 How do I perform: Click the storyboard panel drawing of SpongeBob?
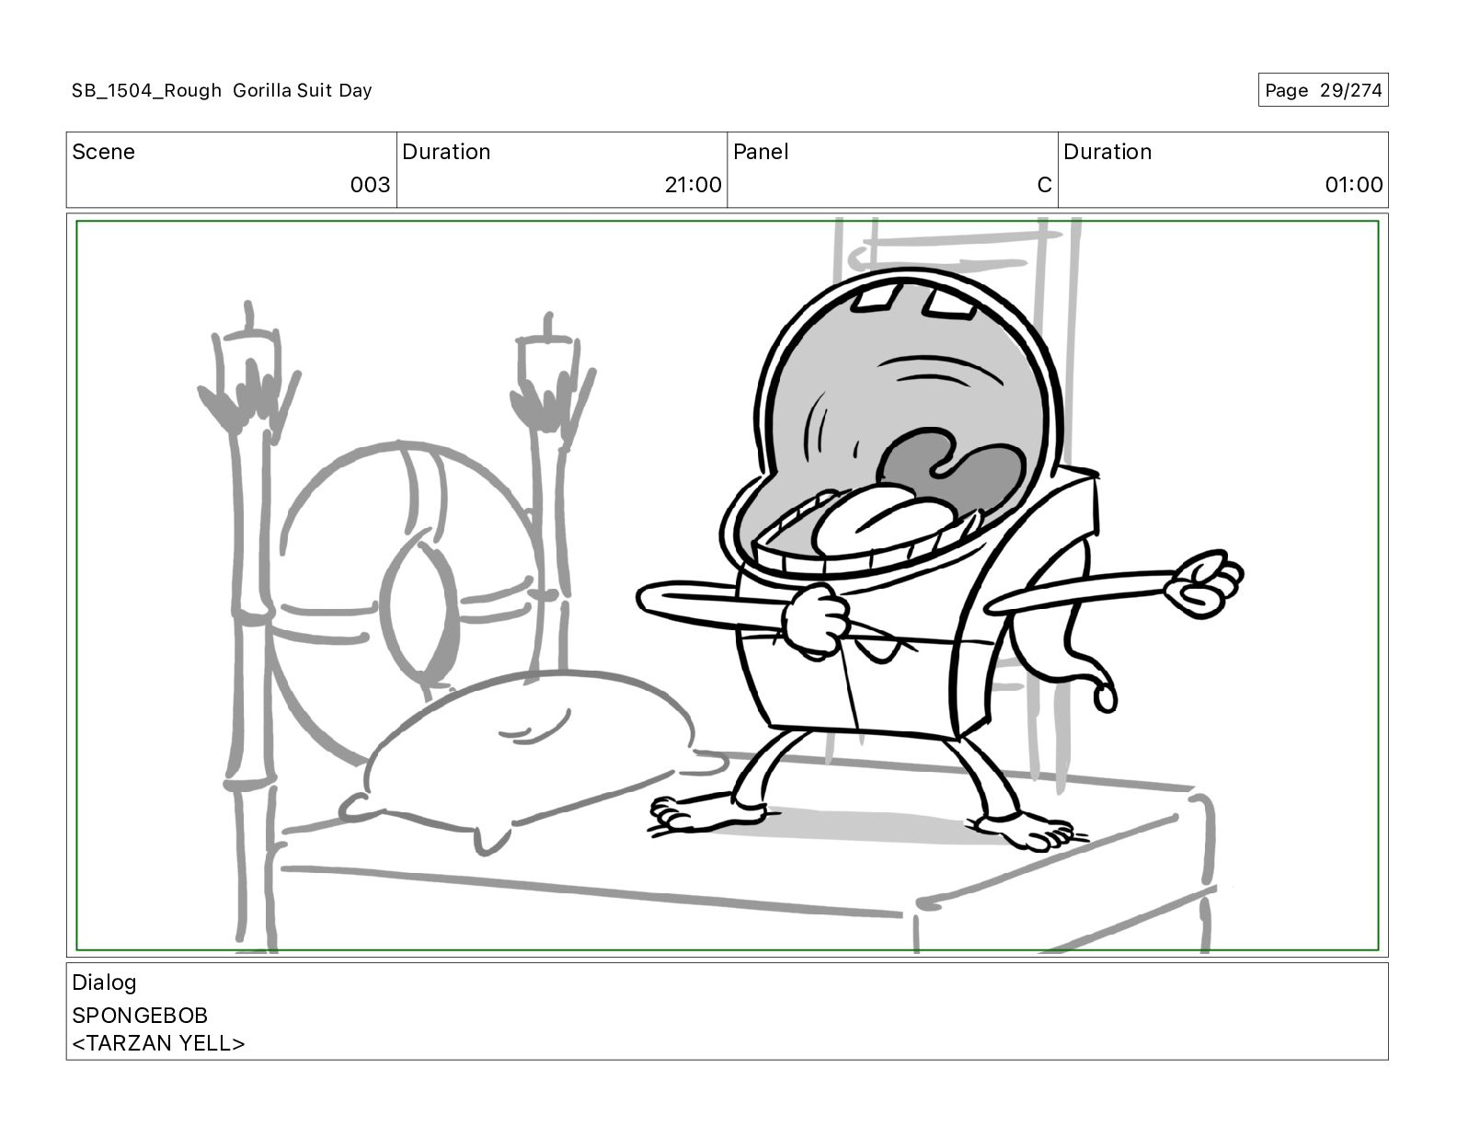click(x=727, y=585)
